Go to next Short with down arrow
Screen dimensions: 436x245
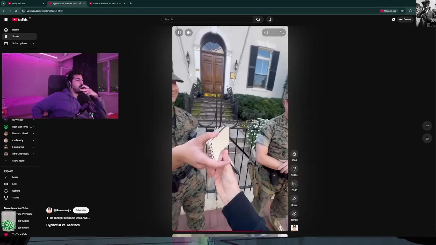(x=427, y=138)
